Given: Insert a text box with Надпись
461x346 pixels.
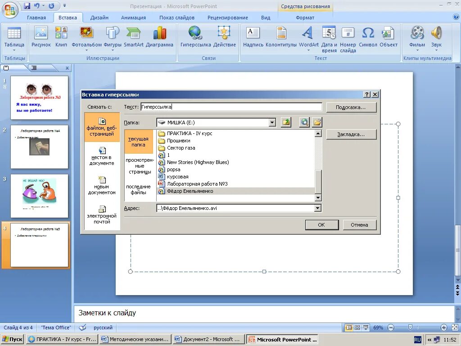Looking at the screenshot, I should [x=253, y=38].
